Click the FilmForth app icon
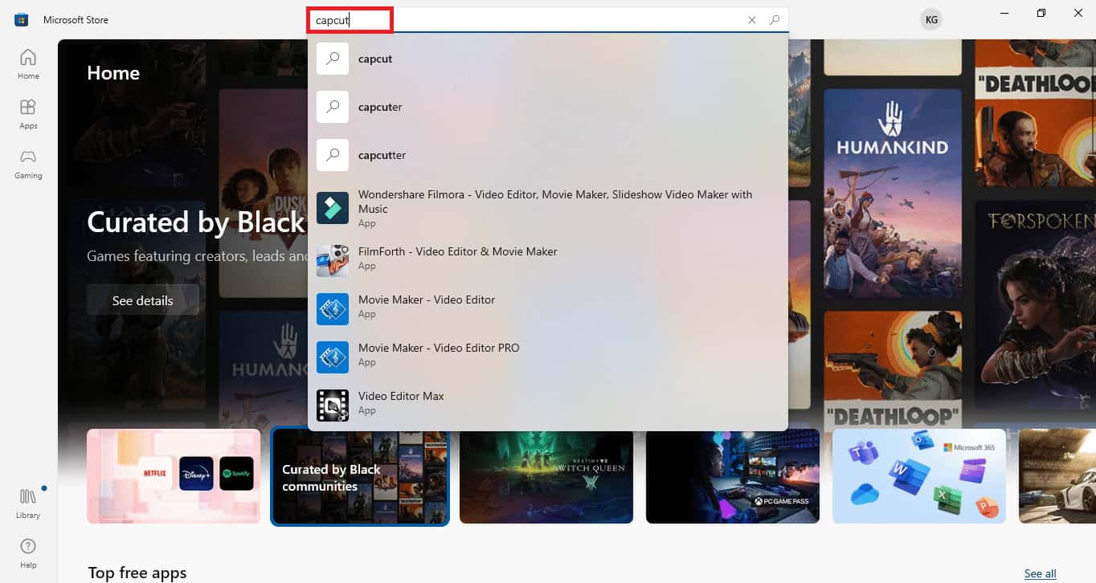 tap(333, 261)
